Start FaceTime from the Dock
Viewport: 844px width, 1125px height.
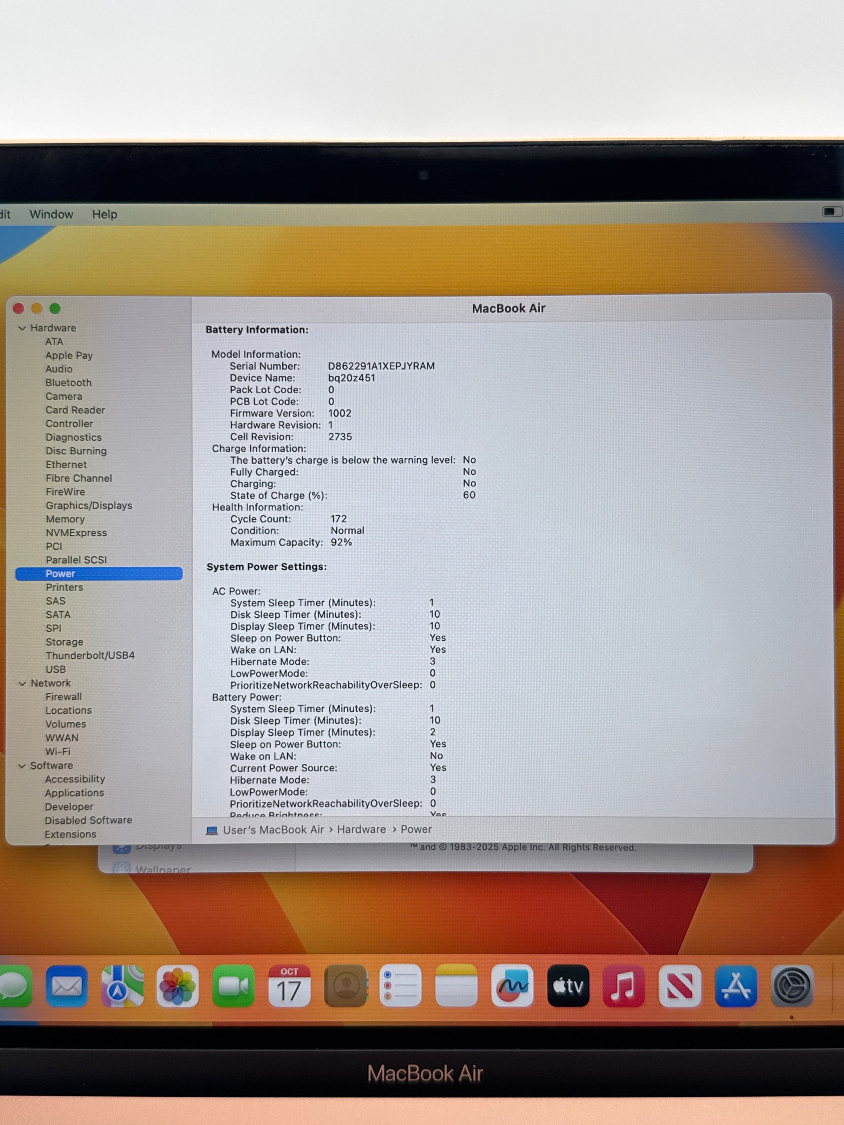tap(233, 986)
